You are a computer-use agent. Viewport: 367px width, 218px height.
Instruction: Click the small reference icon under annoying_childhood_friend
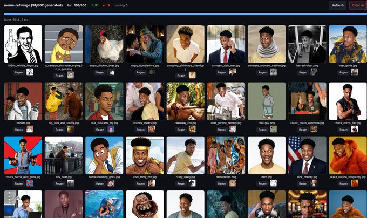coord(192,75)
